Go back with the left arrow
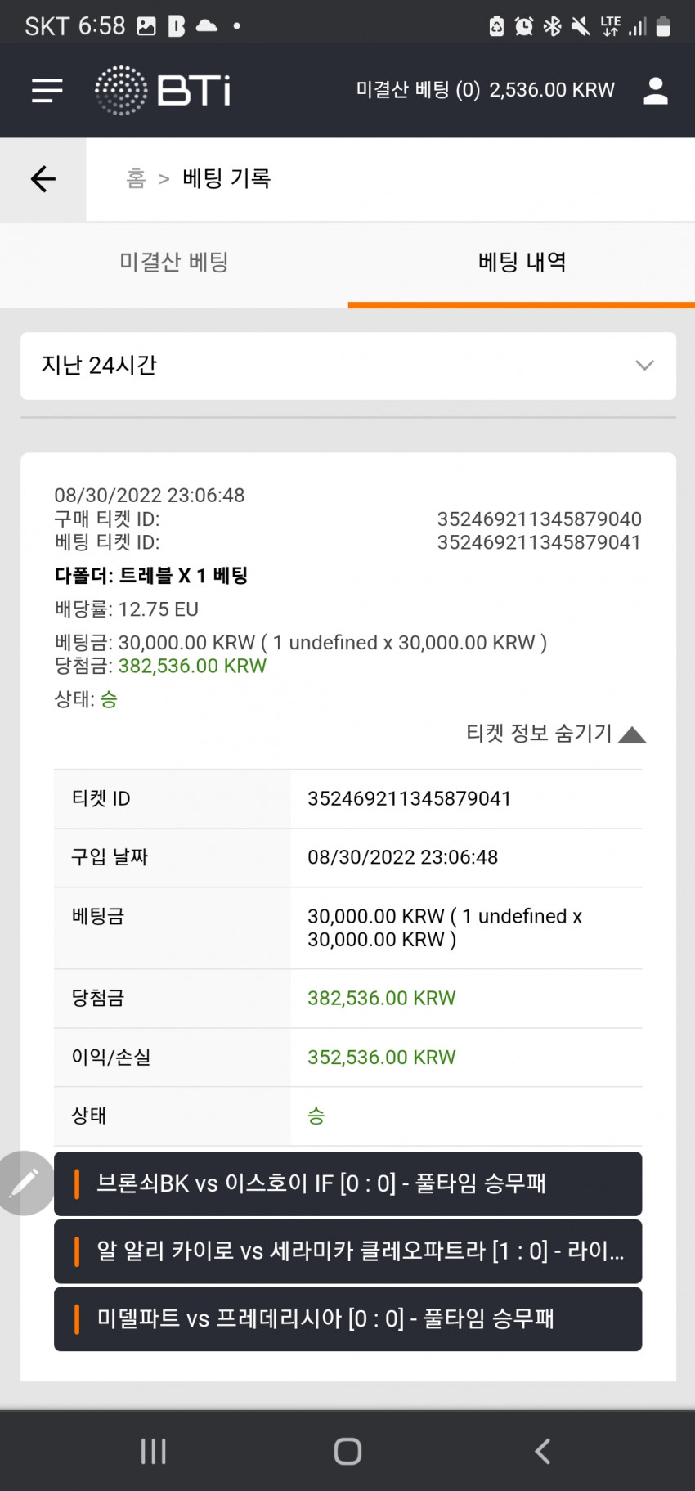This screenshot has width=695, height=1491. [x=43, y=179]
